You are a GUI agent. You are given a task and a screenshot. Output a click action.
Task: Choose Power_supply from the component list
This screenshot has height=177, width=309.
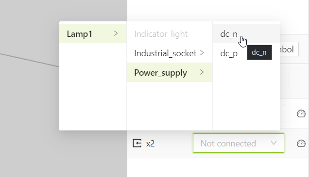pyautogui.click(x=170, y=72)
